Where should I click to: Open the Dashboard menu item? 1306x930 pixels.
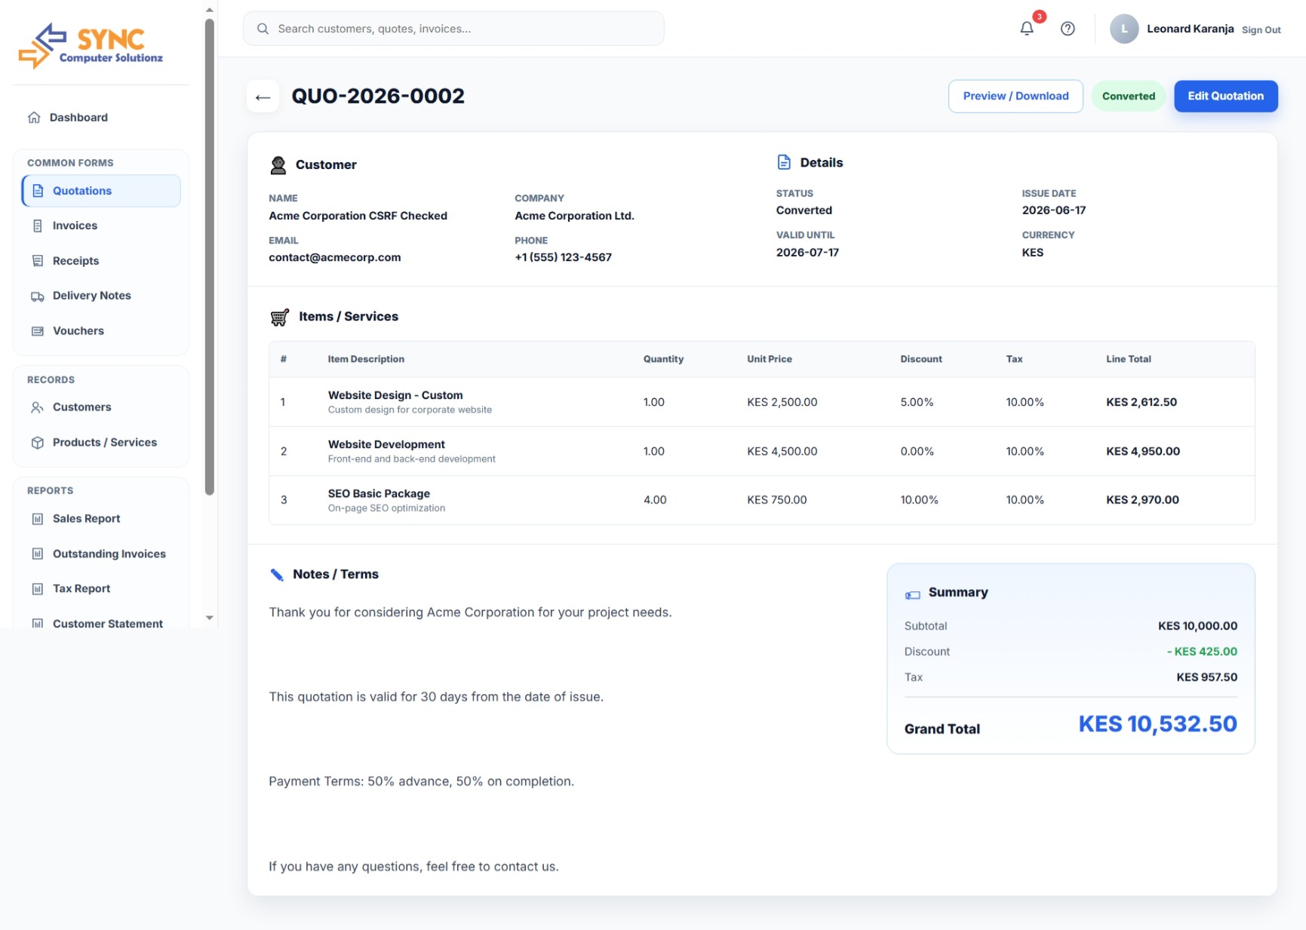(x=100, y=118)
